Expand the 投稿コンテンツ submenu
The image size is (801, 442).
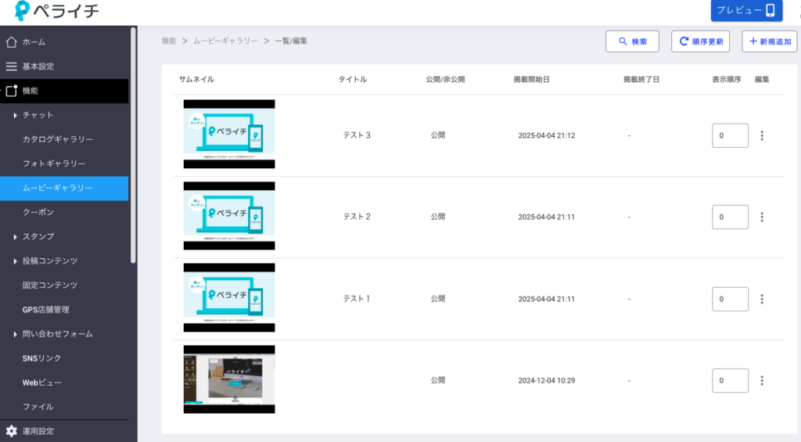point(15,261)
